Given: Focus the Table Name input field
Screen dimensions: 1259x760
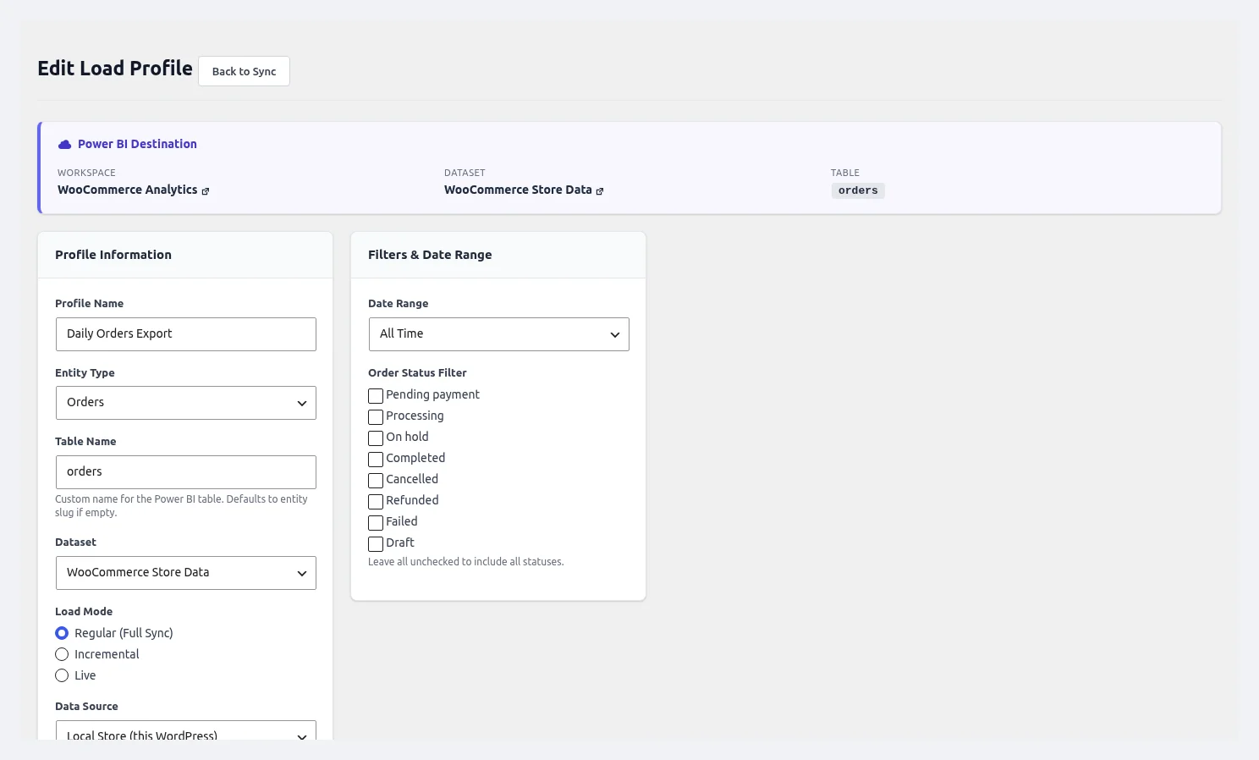Looking at the screenshot, I should click(186, 472).
